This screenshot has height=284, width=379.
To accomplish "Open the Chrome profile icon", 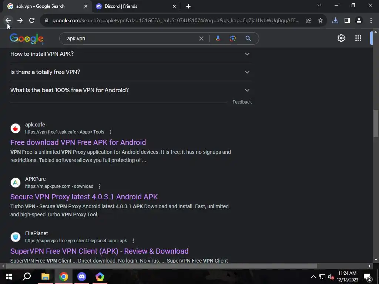I will coord(359,21).
